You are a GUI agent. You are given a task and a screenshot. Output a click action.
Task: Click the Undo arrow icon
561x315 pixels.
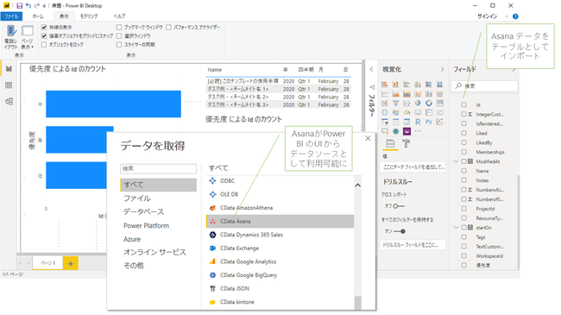(x=28, y=6)
